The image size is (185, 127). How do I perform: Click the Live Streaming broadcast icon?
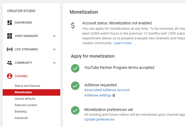[10, 49]
